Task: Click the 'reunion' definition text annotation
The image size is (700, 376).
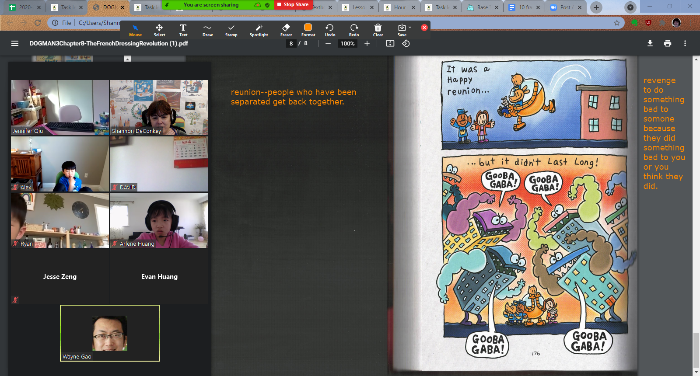Action: click(x=294, y=97)
